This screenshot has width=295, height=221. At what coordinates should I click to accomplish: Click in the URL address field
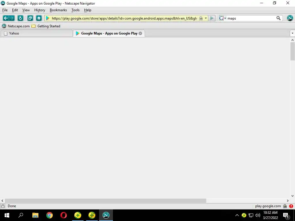tap(124, 18)
